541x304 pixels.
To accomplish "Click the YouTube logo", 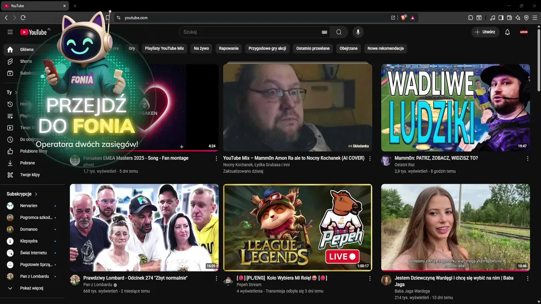I will [x=33, y=32].
